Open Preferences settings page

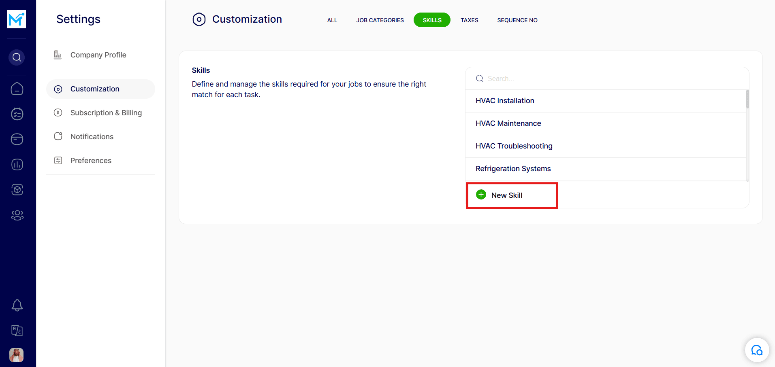click(91, 161)
